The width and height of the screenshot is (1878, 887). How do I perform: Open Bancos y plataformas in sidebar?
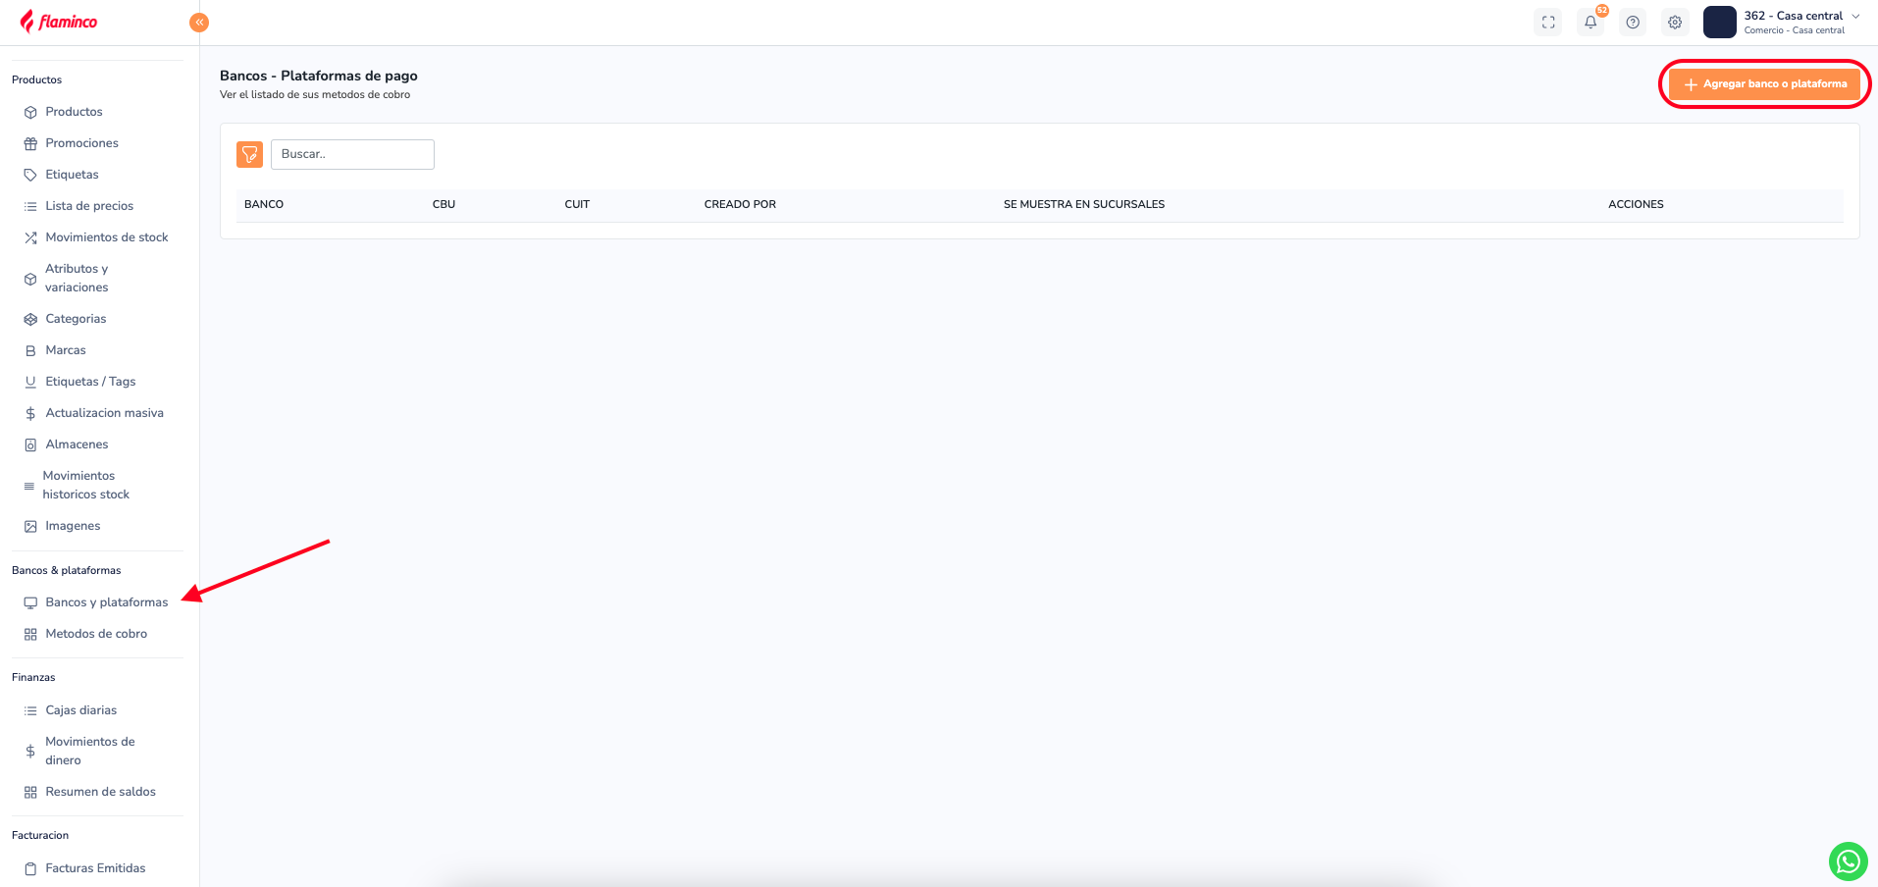coord(106,602)
